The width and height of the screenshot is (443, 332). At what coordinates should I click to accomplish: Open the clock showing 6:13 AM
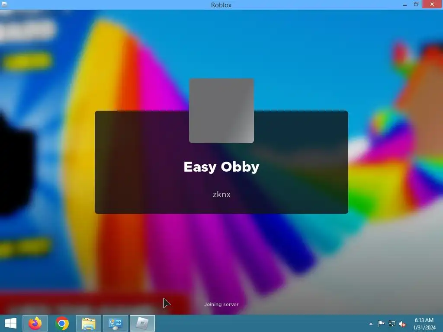tap(424, 324)
